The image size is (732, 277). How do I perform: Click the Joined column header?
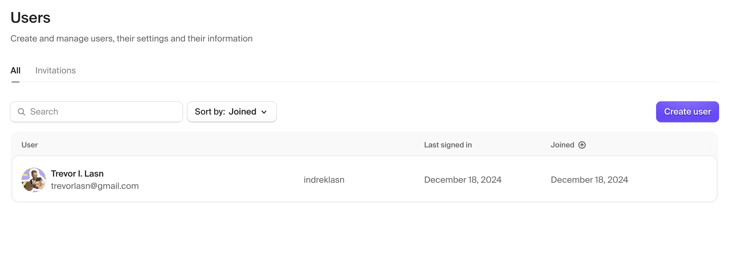click(x=562, y=145)
